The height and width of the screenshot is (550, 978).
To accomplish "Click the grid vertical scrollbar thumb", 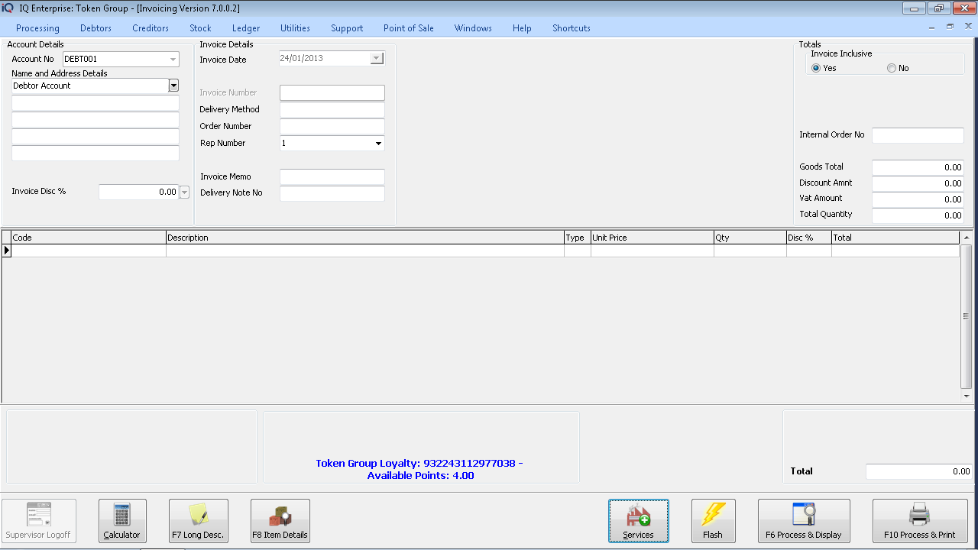I will pyautogui.click(x=966, y=316).
